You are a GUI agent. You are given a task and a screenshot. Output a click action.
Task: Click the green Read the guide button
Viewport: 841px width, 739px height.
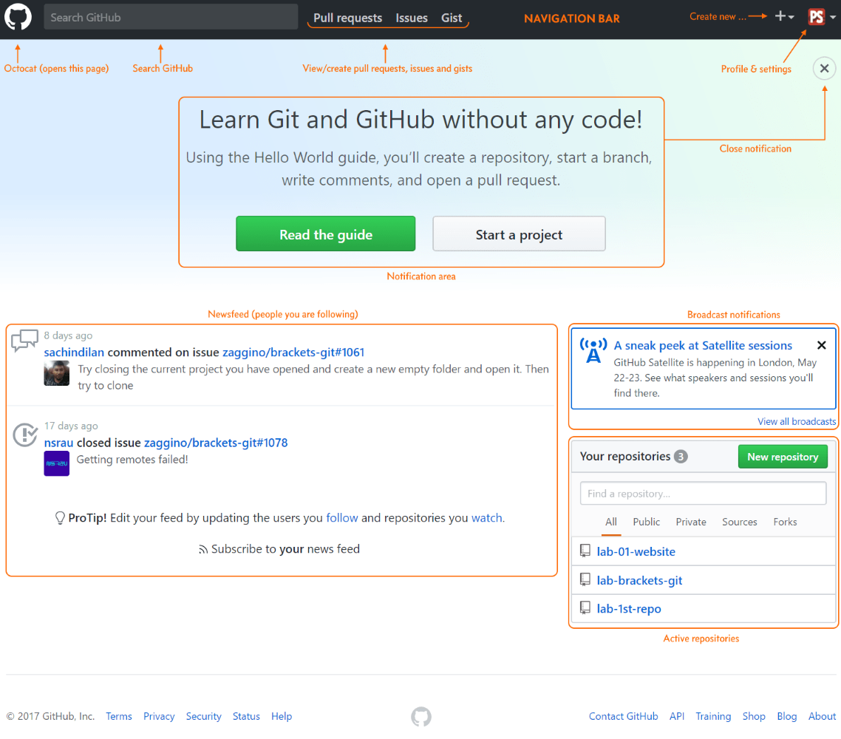[326, 234]
